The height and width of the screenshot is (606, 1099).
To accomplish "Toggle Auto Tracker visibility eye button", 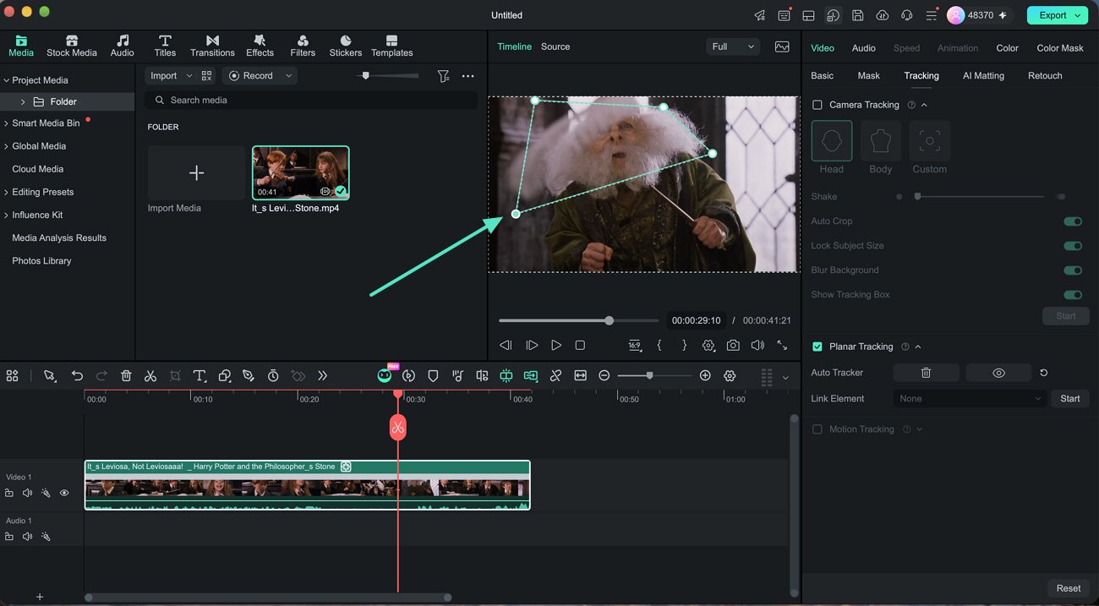I will pos(998,373).
